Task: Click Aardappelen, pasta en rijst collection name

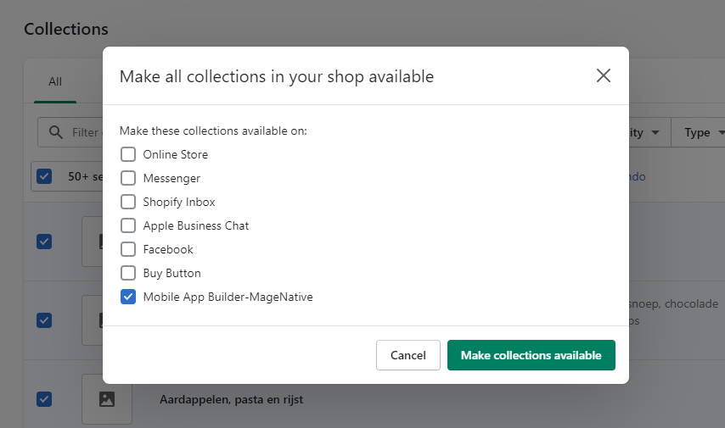Action: click(x=231, y=399)
